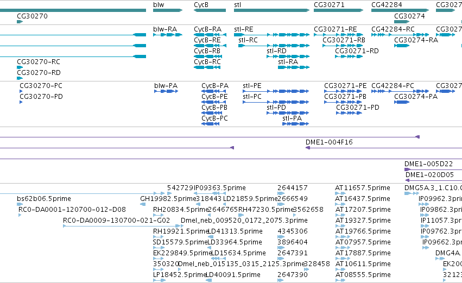Open the CG30270-PC protein feature
The width and height of the screenshot is (462, 283).
pyautogui.click(x=21, y=91)
